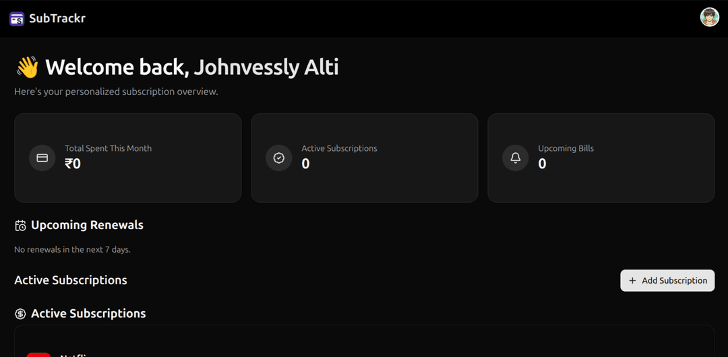The width and height of the screenshot is (728, 357).
Task: Click the plus icon in Add Subscription
Action: (x=632, y=281)
